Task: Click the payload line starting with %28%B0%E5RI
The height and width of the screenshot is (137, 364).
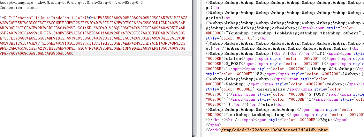Action: pos(93,23)
